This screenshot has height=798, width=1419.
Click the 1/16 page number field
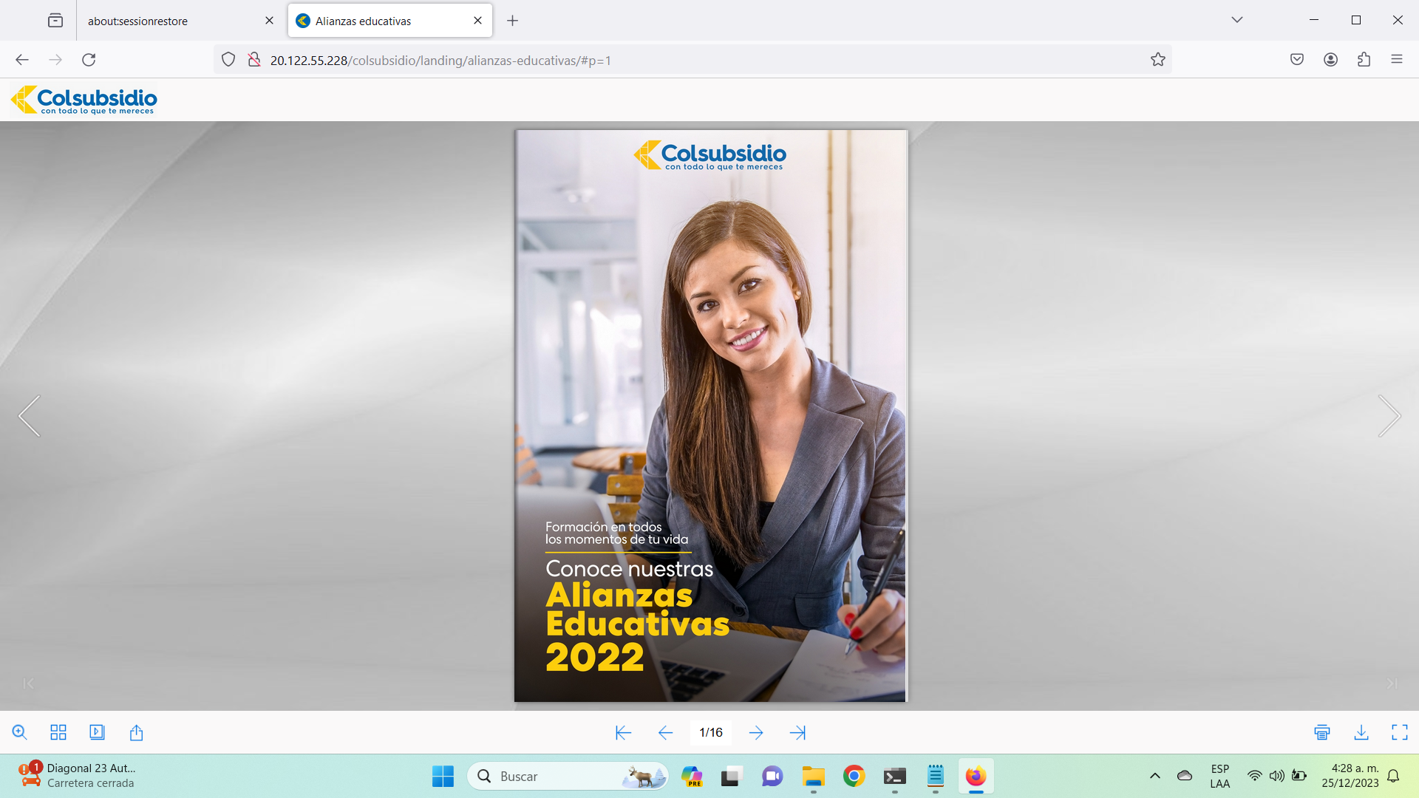click(711, 732)
